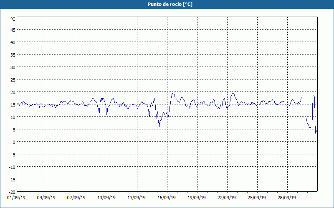This screenshot has width=334, height=208.
Task: Click the °C unit label on the axis
Action: pos(13,19)
